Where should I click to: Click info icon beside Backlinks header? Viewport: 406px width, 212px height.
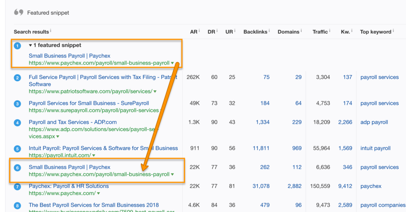[269, 31]
